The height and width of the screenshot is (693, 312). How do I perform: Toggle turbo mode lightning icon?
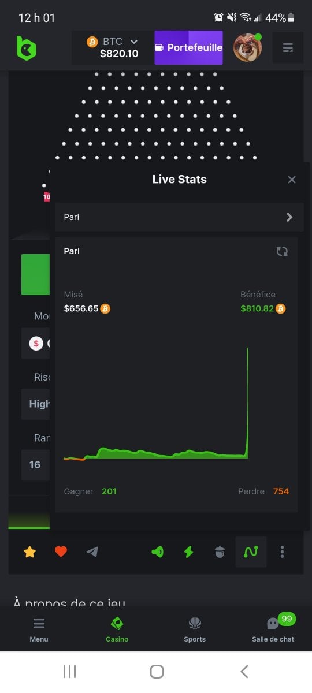[188, 552]
